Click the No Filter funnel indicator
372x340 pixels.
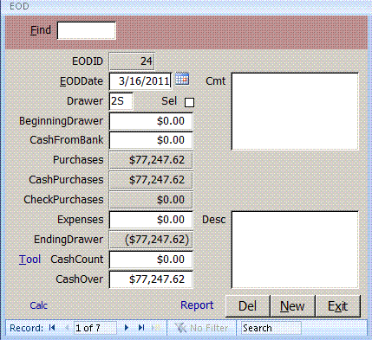(x=201, y=328)
